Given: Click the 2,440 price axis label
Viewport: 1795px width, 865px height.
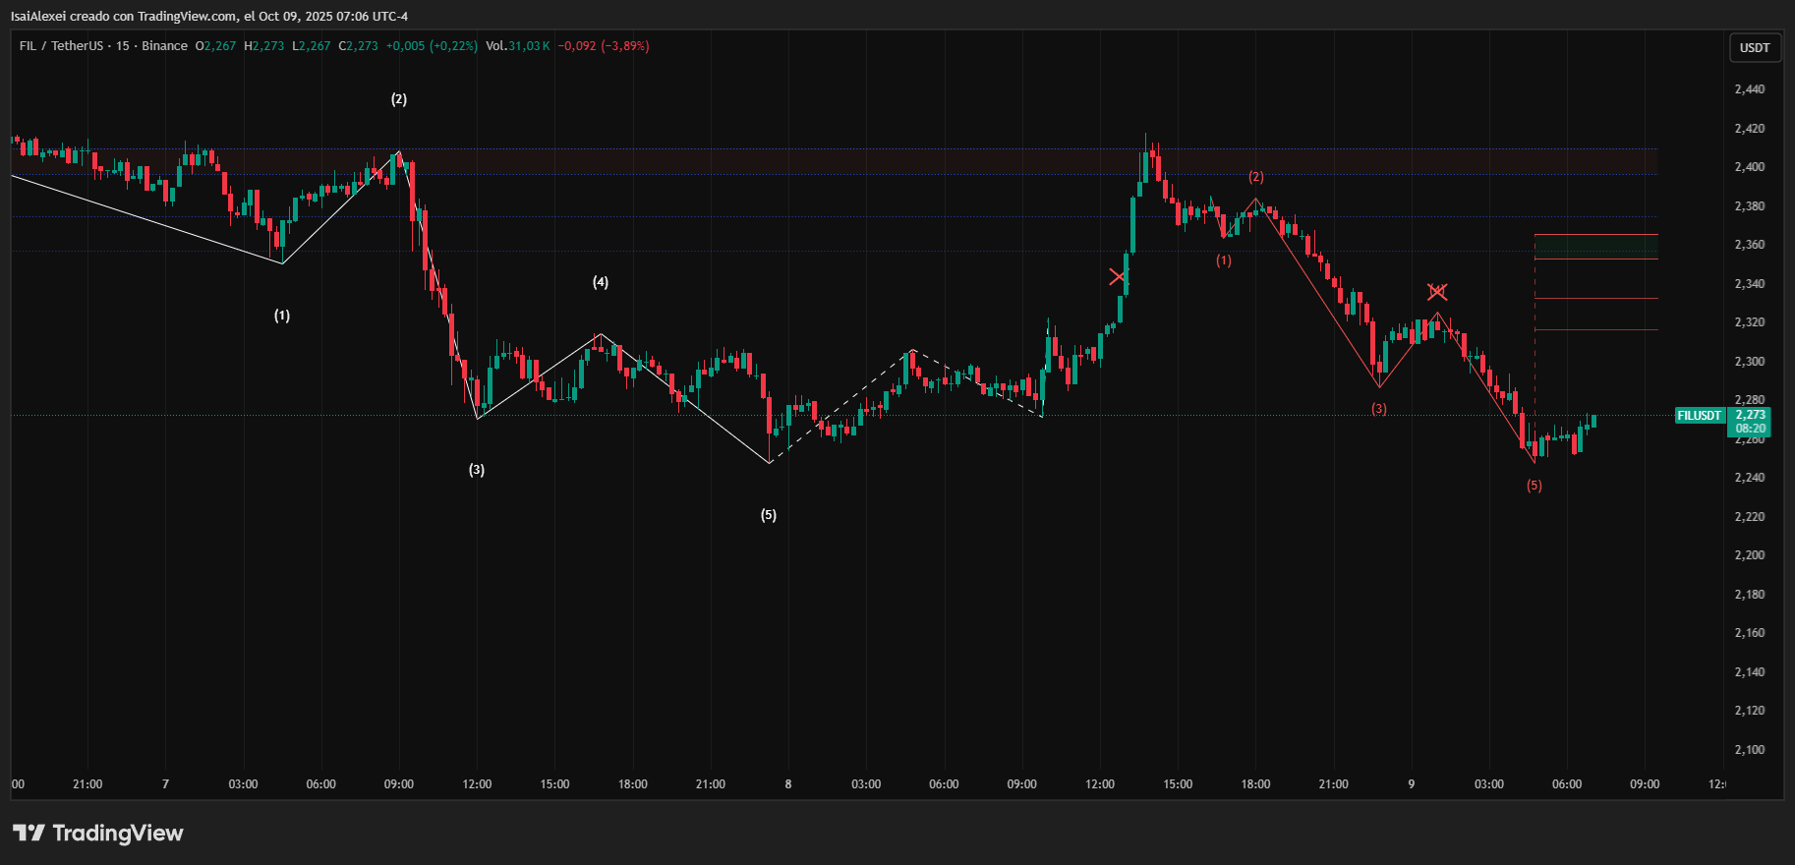Looking at the screenshot, I should pos(1750,89).
